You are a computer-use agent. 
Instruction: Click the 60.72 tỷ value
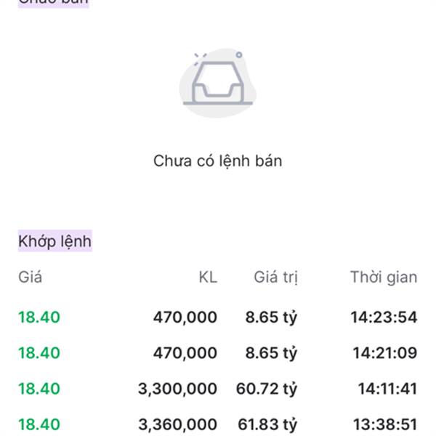(266, 389)
